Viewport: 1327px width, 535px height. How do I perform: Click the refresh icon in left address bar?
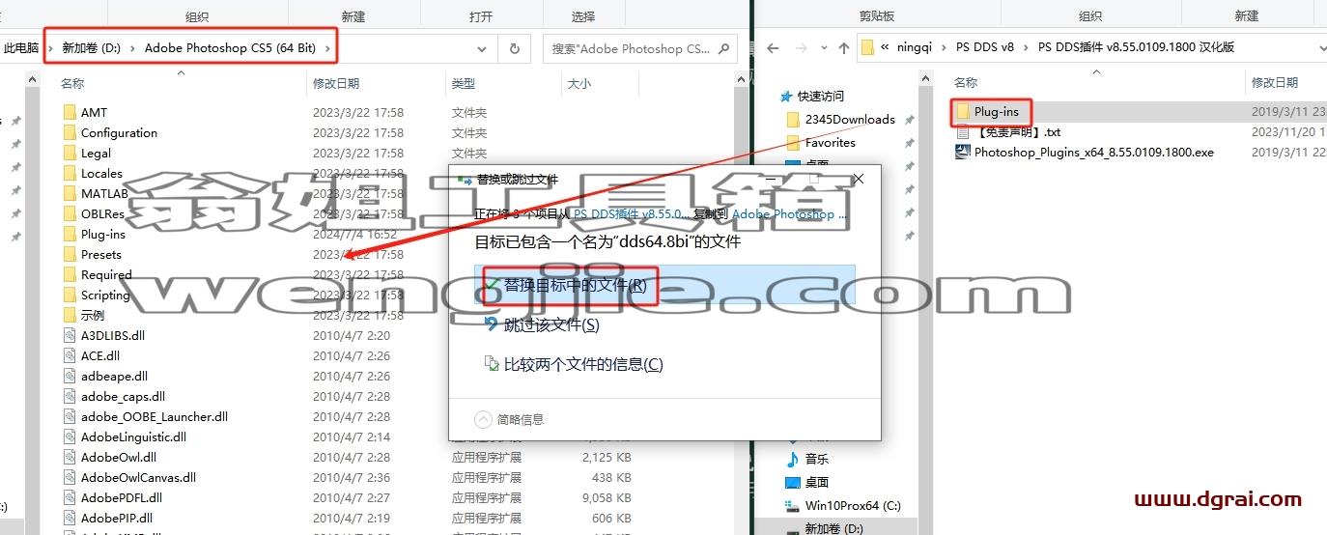(514, 48)
